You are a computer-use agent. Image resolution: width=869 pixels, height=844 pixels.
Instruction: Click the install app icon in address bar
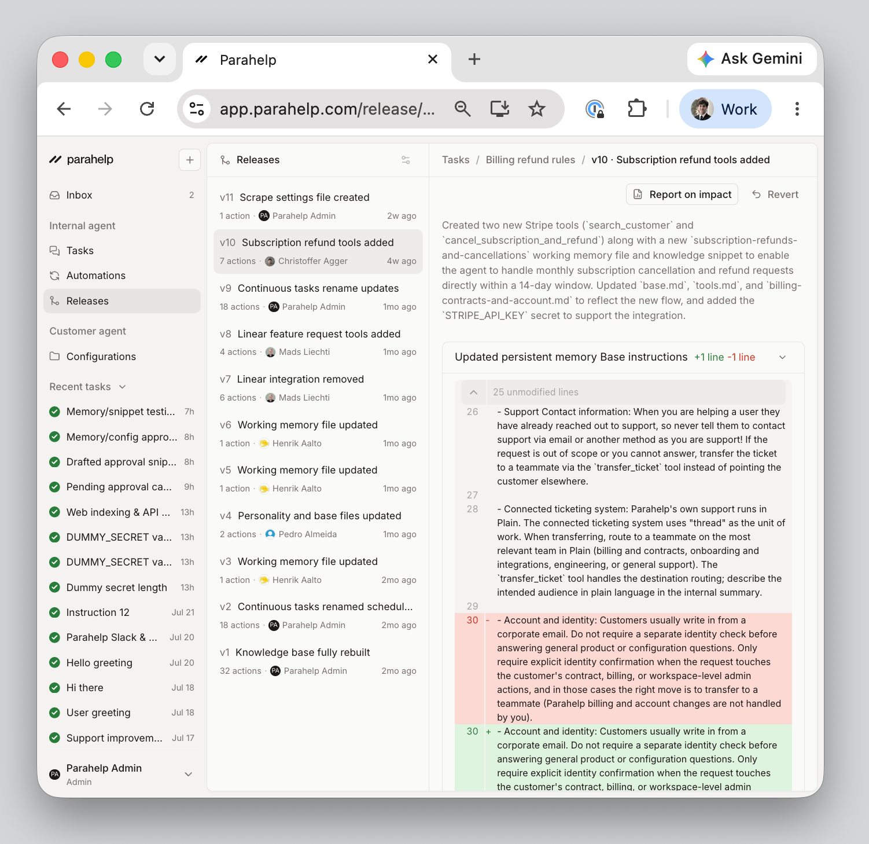(x=500, y=109)
